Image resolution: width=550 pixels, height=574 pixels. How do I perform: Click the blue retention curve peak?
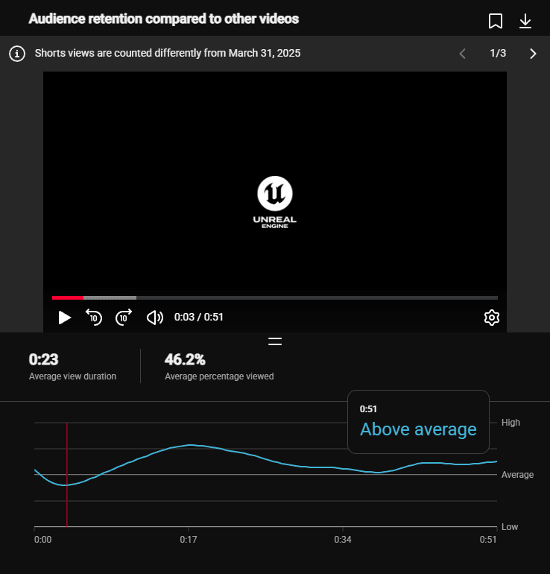coord(190,445)
